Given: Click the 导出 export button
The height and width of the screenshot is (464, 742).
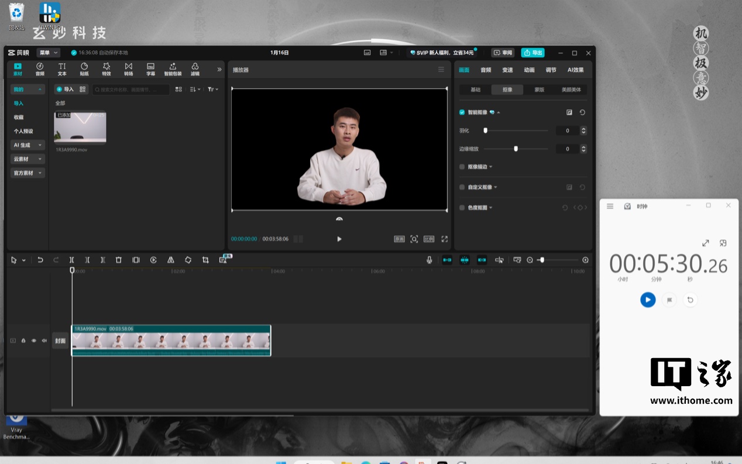Looking at the screenshot, I should point(533,53).
